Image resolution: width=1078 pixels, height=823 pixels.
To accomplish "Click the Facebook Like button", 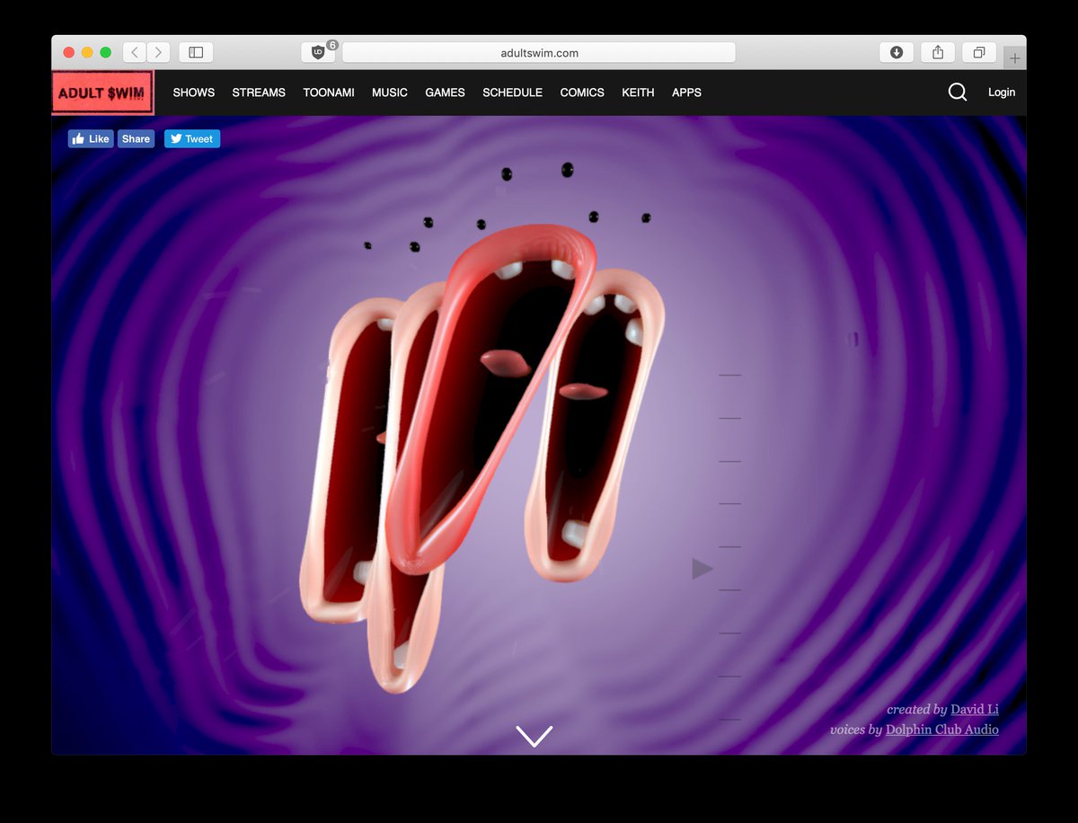I will tap(91, 138).
